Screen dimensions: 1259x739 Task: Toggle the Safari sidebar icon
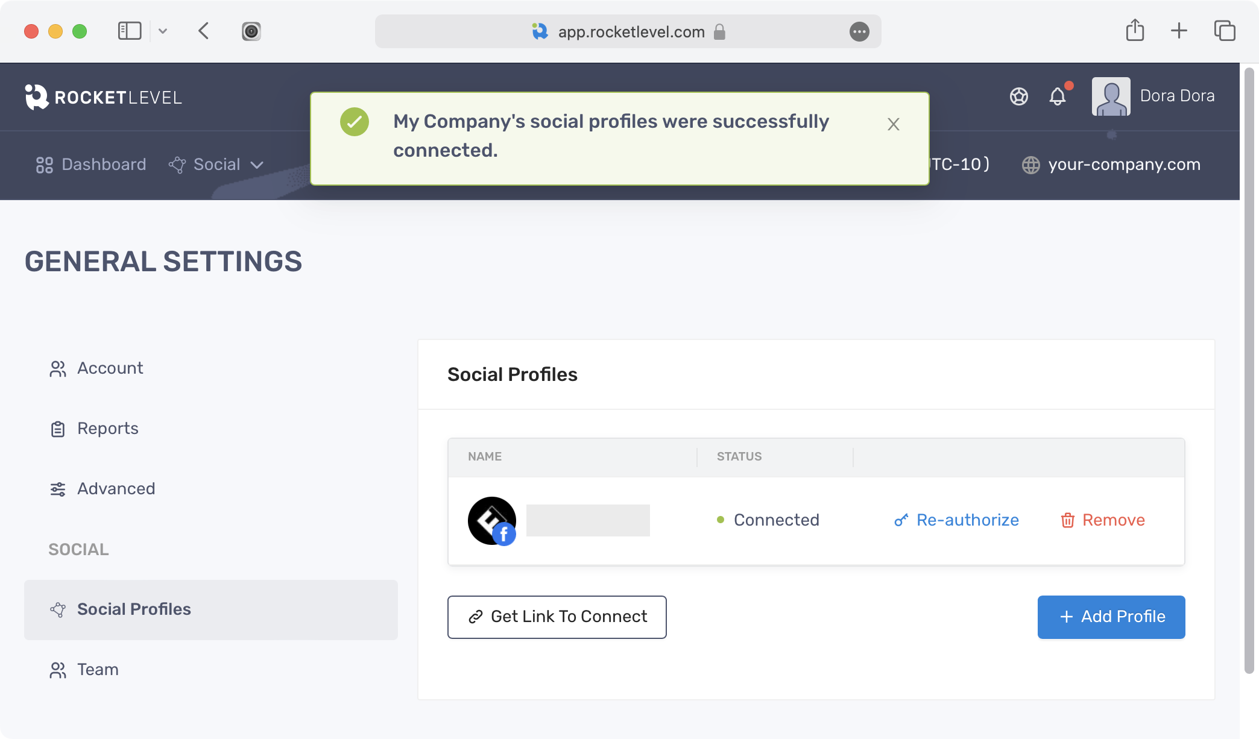[130, 31]
